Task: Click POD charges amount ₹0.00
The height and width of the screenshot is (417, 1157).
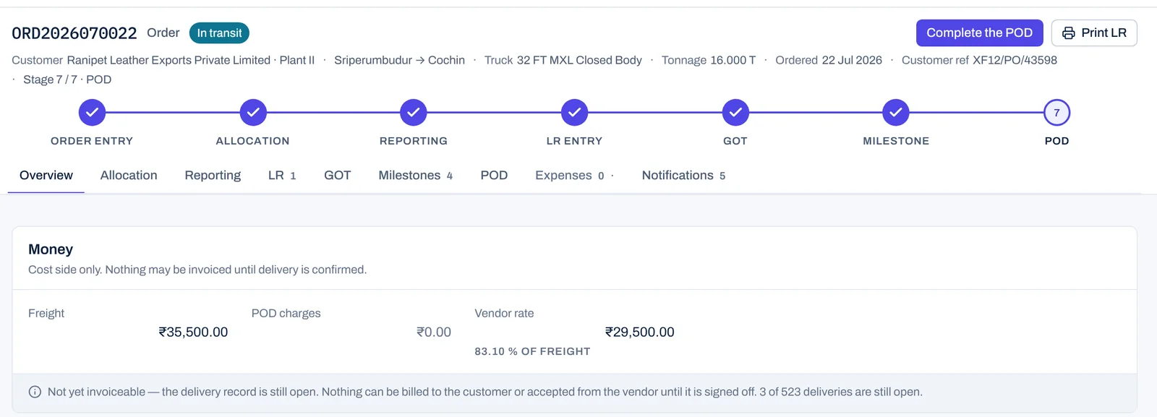Action: coord(434,332)
